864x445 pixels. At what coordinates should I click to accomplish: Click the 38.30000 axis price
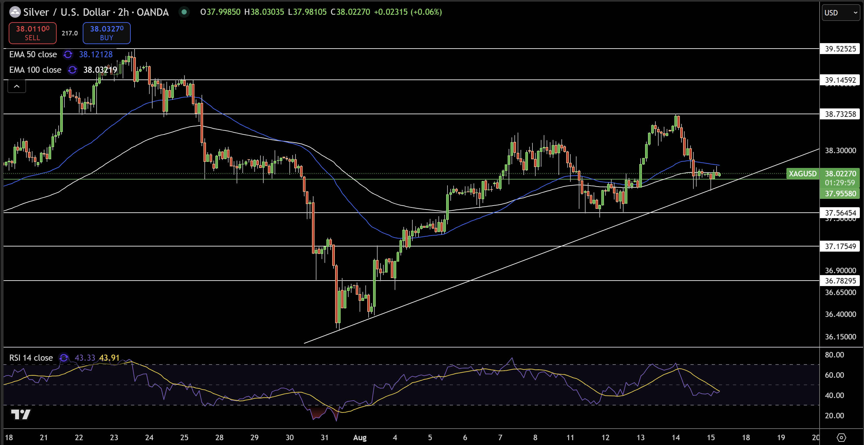pos(840,150)
